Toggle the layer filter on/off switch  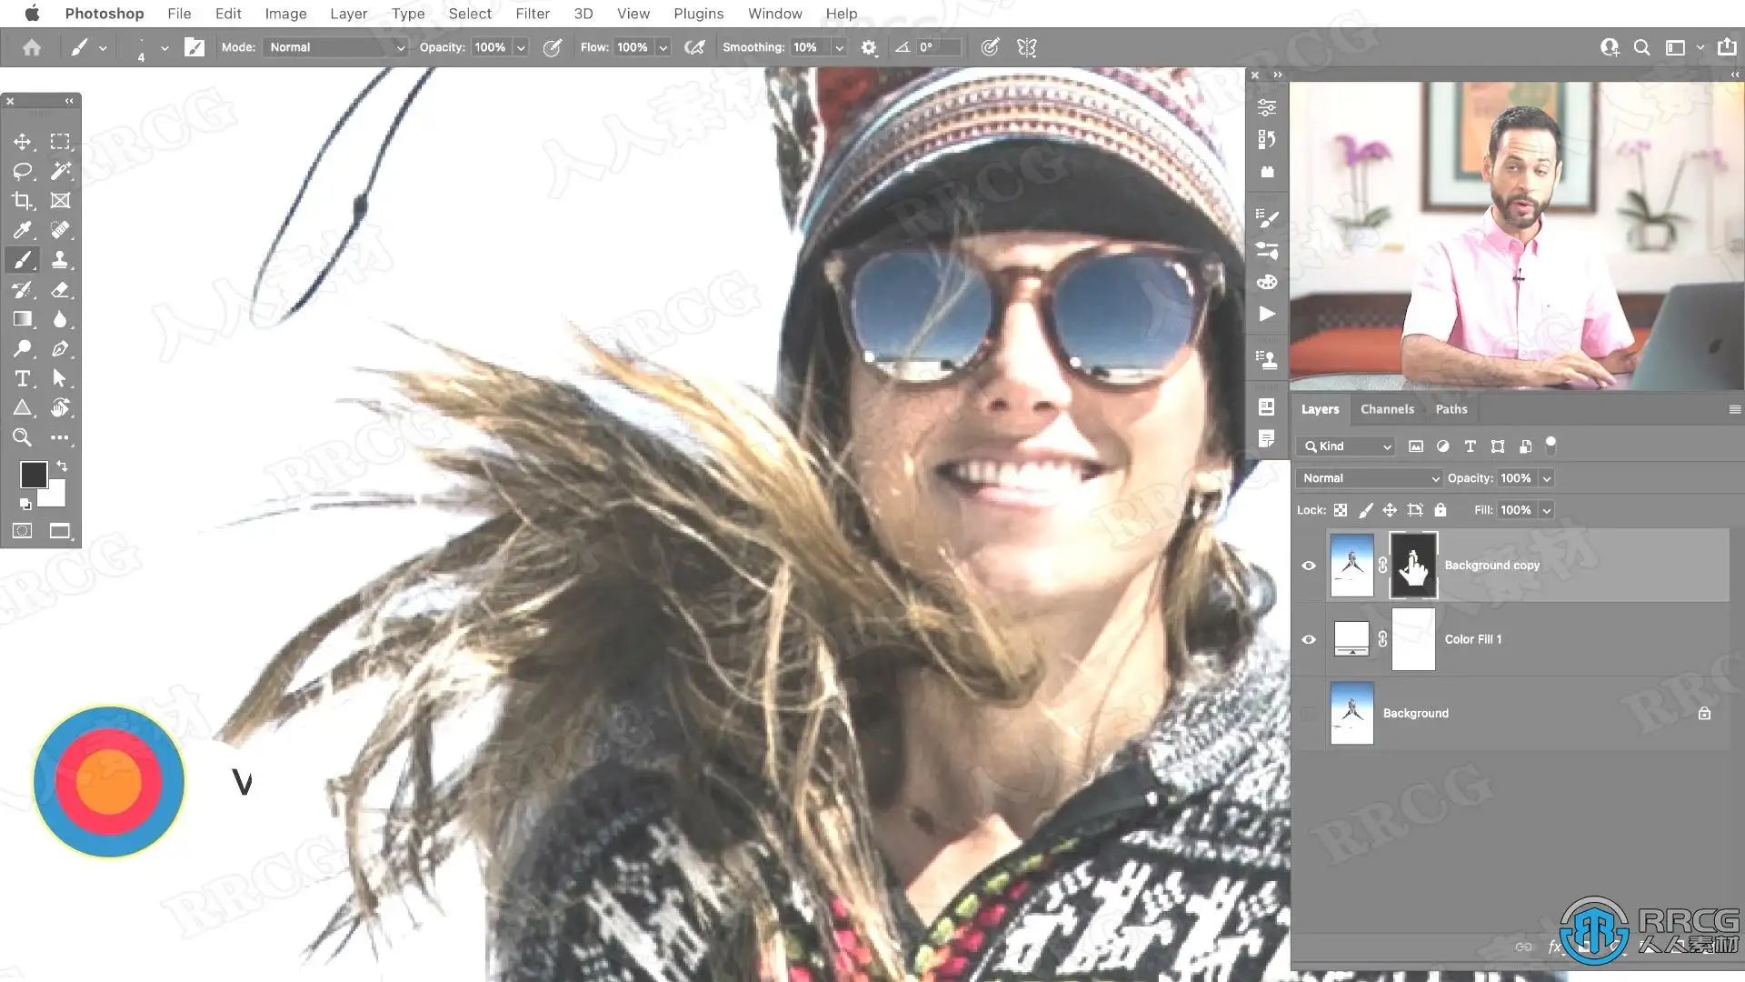1551,446
